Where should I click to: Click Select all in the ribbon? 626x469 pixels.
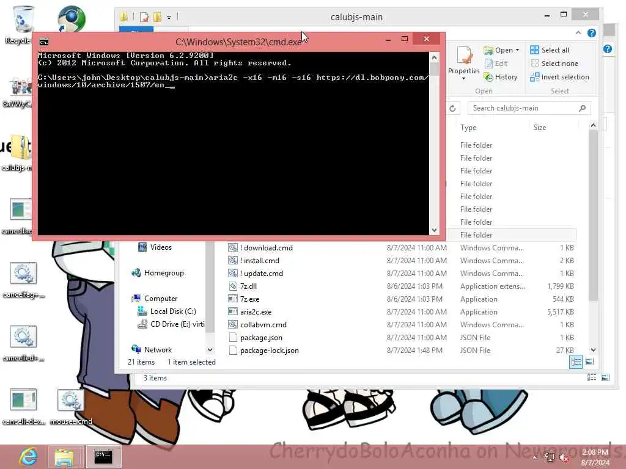(550, 50)
